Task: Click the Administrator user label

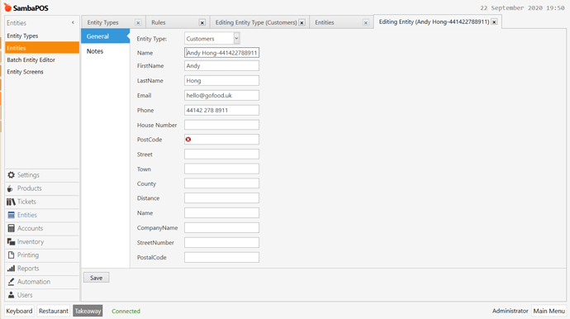Action: 510,311
